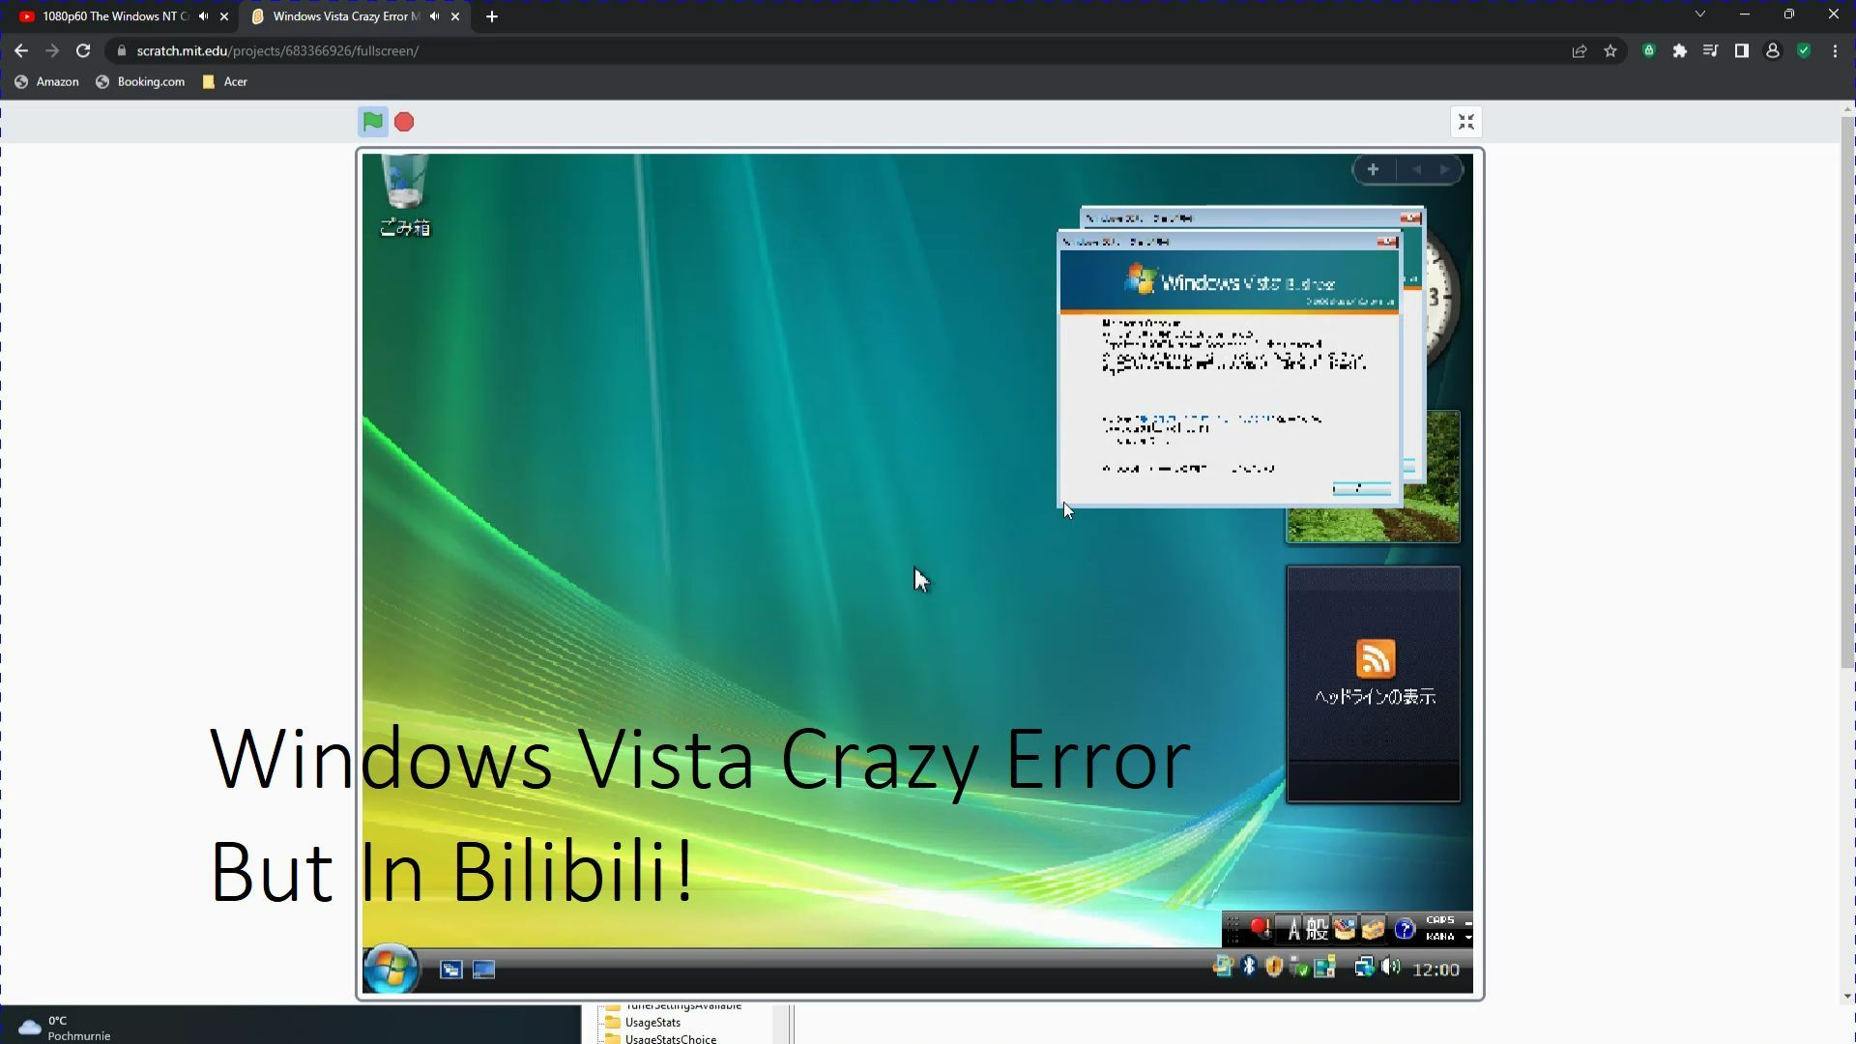Click the green padlock VPN extension icon
This screenshot has height=1044, width=1856.
1649,51
